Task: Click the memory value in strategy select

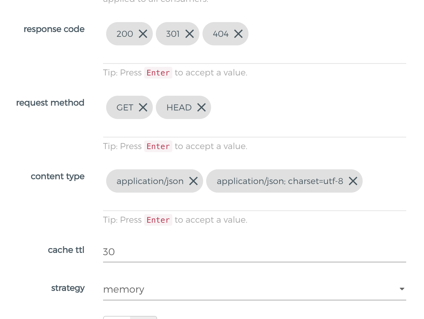Action: click(x=124, y=289)
